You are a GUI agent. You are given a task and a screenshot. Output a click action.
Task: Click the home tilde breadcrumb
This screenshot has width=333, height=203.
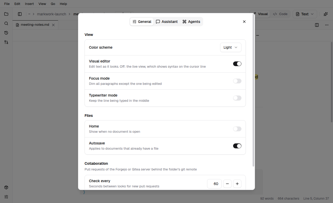click(x=29, y=14)
